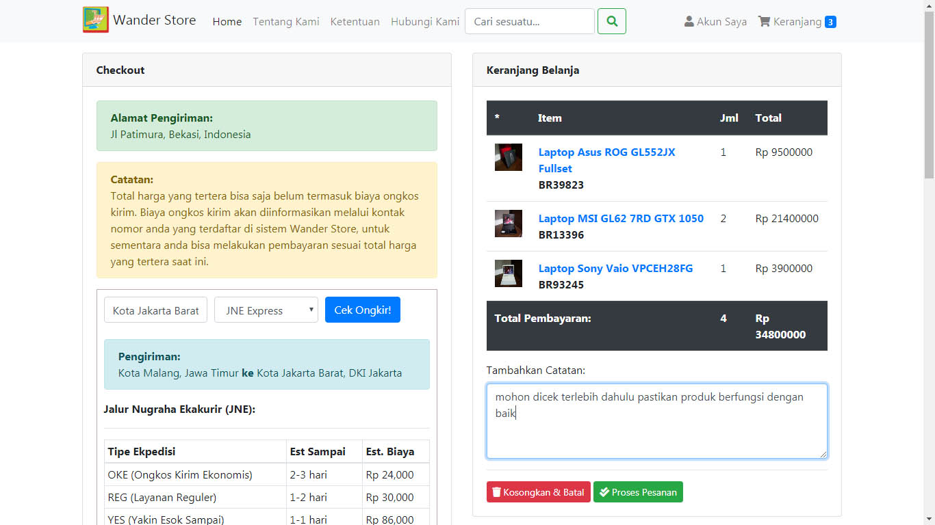Click the page vertical scrollbar thumb

[x=929, y=94]
